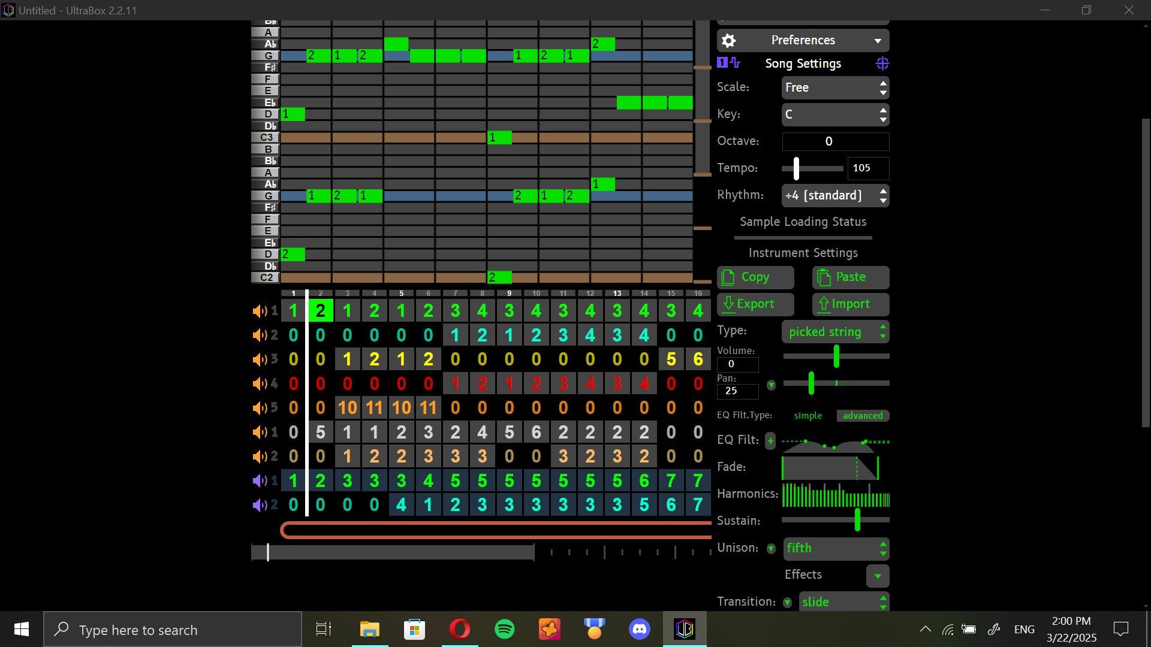Image resolution: width=1151 pixels, height=647 pixels.
Task: Open Task View in taskbar
Action: [x=323, y=630]
